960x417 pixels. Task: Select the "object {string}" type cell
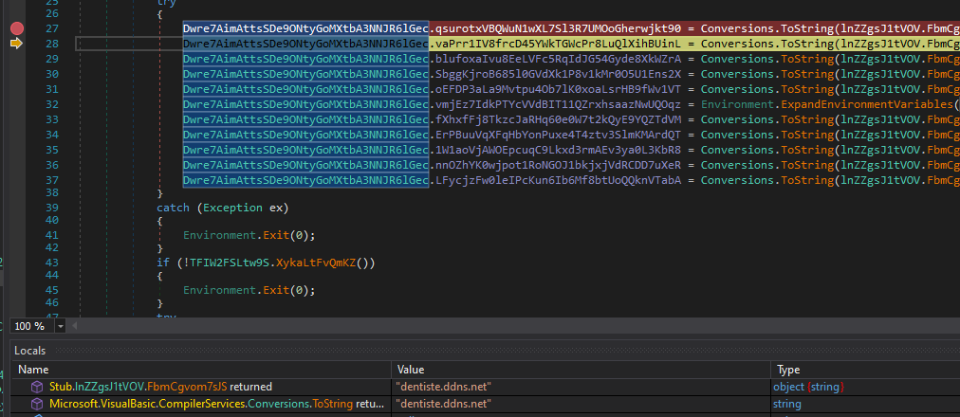pos(809,387)
